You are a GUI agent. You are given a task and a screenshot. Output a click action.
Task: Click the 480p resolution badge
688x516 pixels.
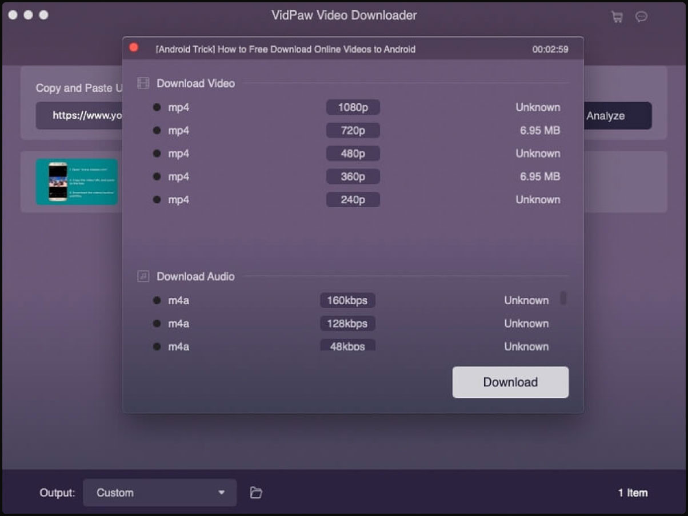coord(353,154)
